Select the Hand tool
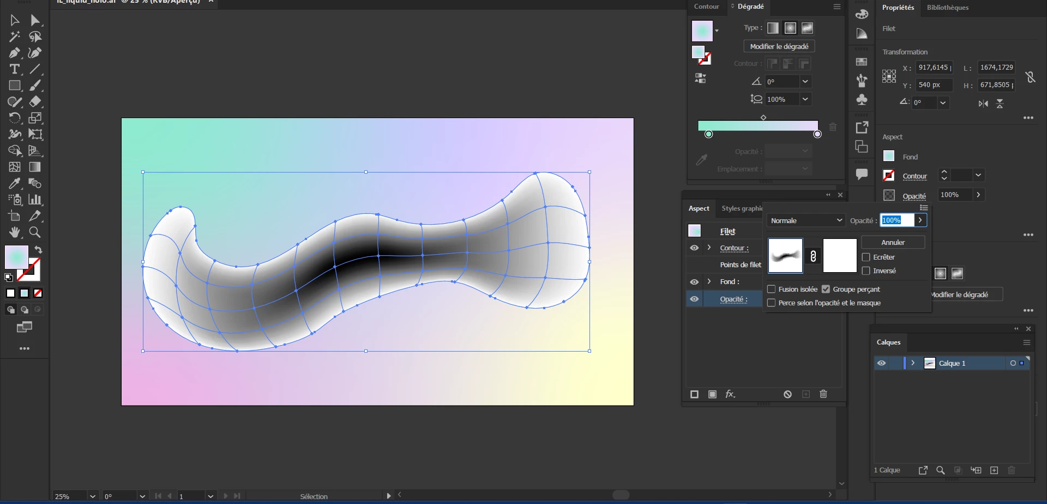The height and width of the screenshot is (504, 1047). (x=15, y=232)
